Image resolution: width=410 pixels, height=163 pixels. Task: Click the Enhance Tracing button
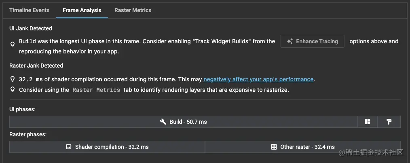pyautogui.click(x=312, y=41)
